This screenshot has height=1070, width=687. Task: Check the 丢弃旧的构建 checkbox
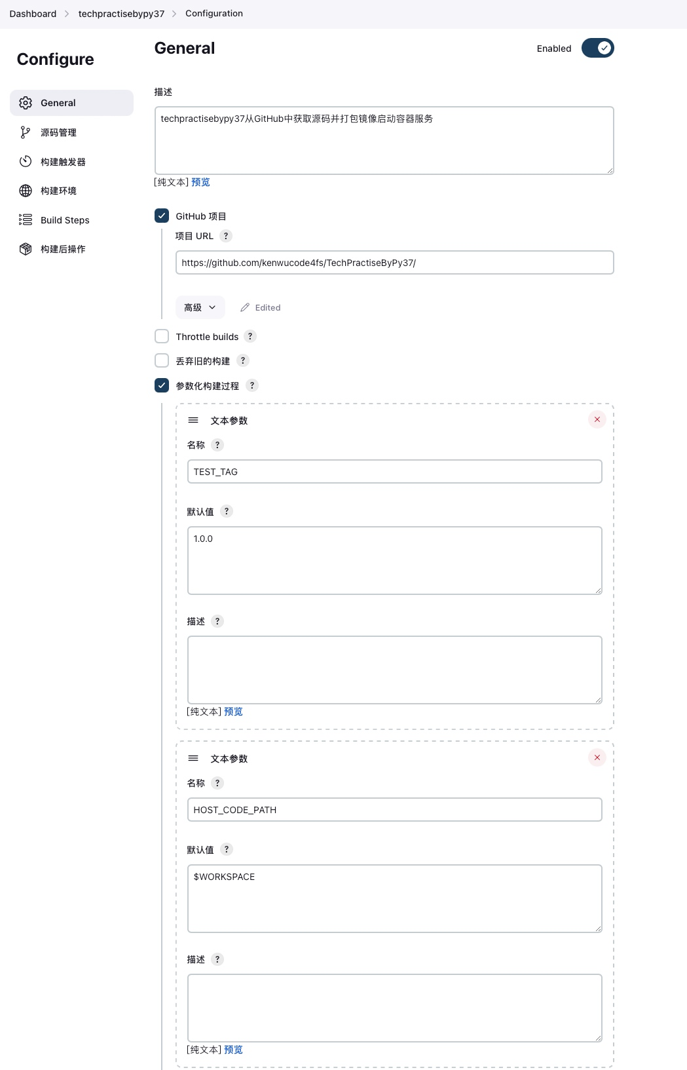(x=162, y=360)
